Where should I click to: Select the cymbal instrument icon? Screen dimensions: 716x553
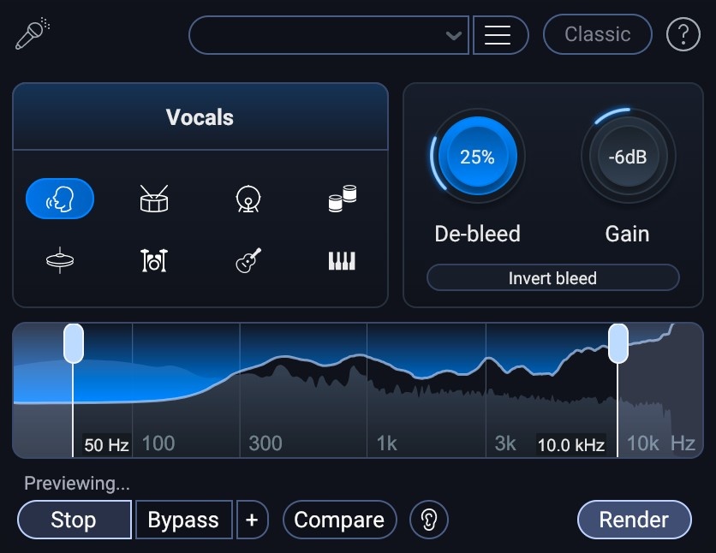59,259
